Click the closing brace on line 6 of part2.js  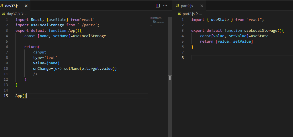click(192, 47)
